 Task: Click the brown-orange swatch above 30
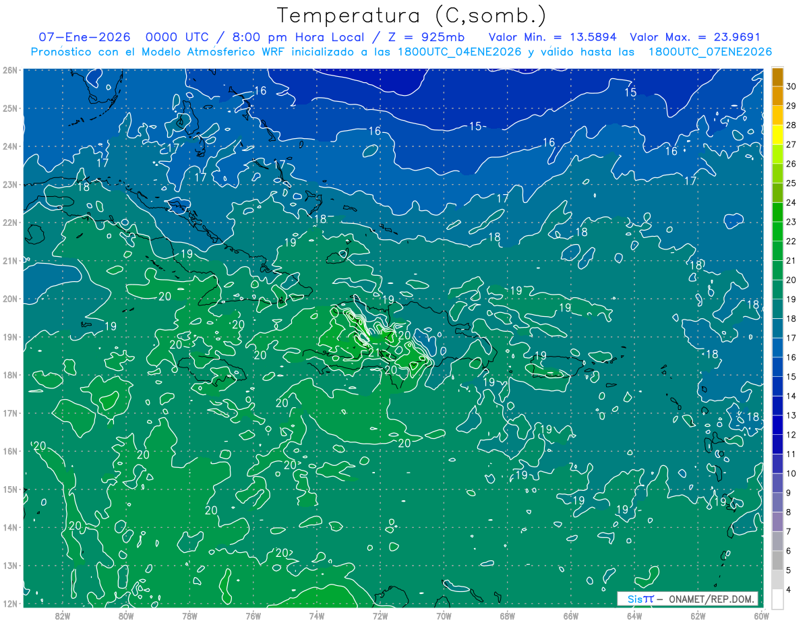[777, 78]
